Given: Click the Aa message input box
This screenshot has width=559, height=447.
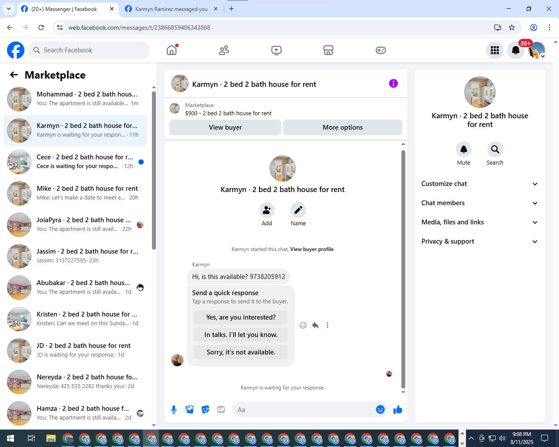Looking at the screenshot, I should click(x=305, y=409).
